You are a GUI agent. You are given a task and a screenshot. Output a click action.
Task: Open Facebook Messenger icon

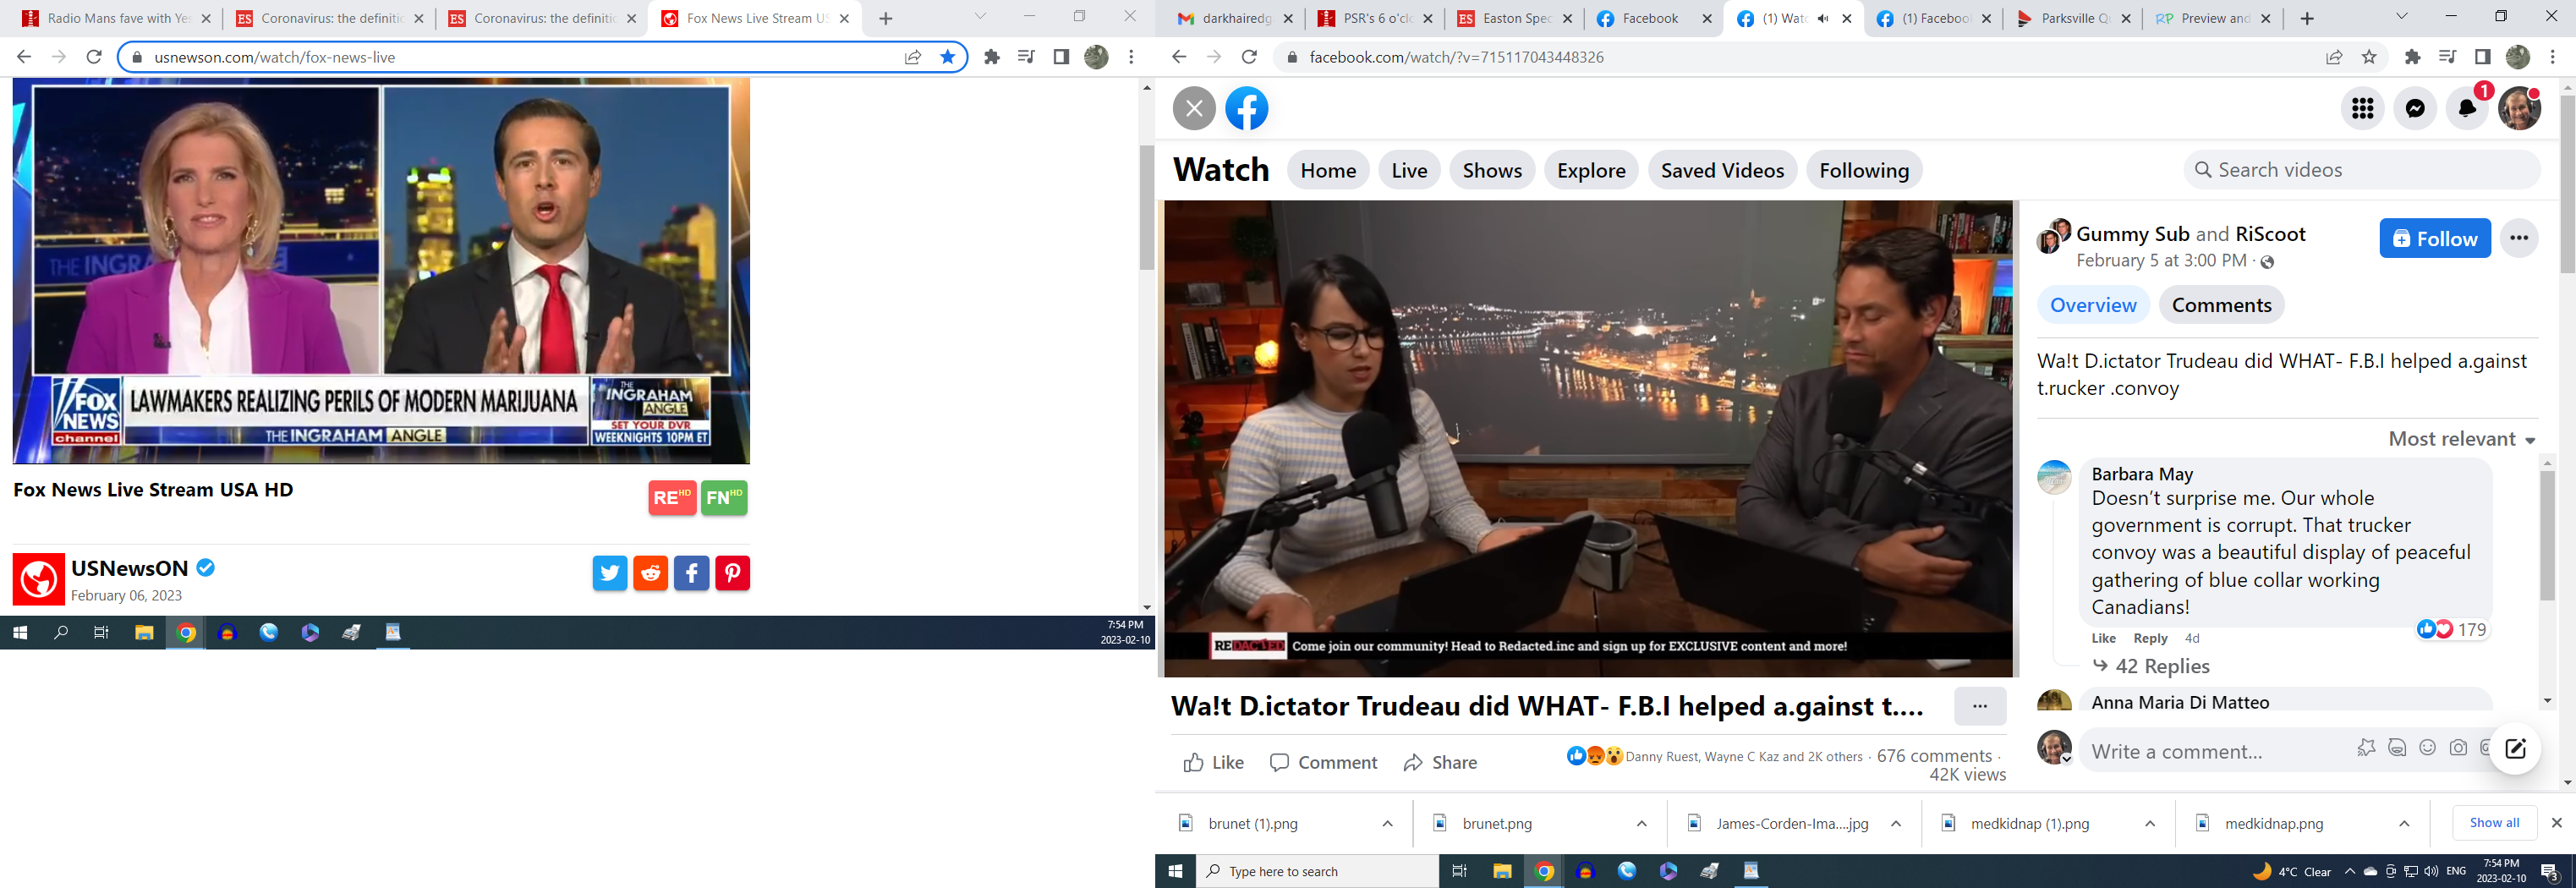pyautogui.click(x=2415, y=109)
